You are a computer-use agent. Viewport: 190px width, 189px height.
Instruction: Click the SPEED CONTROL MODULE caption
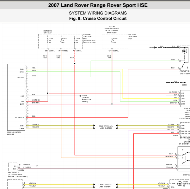(x=14, y=133)
